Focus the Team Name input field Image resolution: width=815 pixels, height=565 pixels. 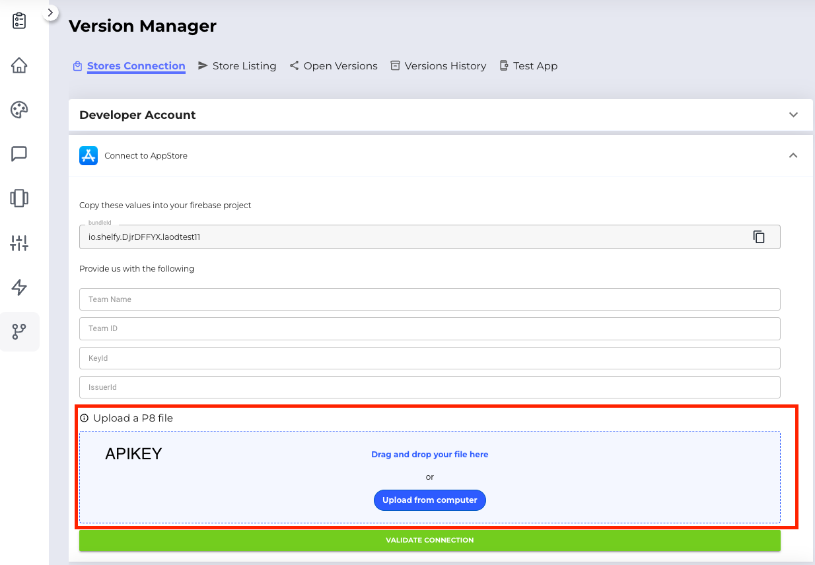tap(429, 299)
